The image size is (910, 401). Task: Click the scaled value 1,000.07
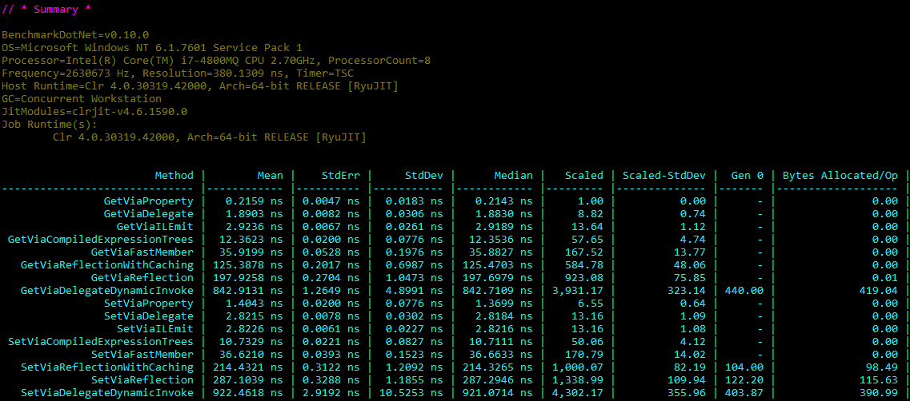pyautogui.click(x=578, y=366)
